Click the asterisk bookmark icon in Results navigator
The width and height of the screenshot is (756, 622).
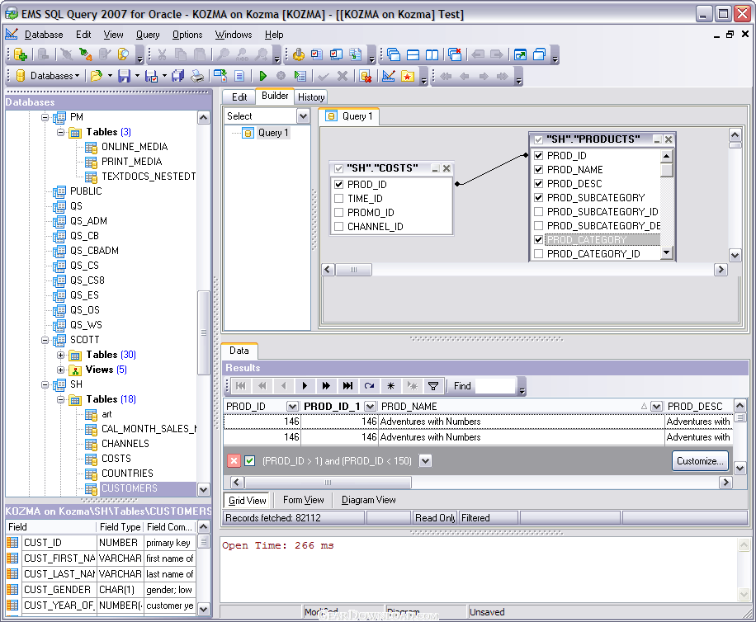pos(390,386)
